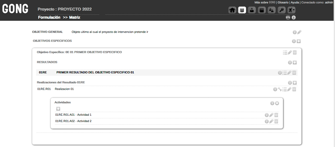Edit the Objetivo General with pencil icon
The image size is (335, 147).
pos(299,32)
